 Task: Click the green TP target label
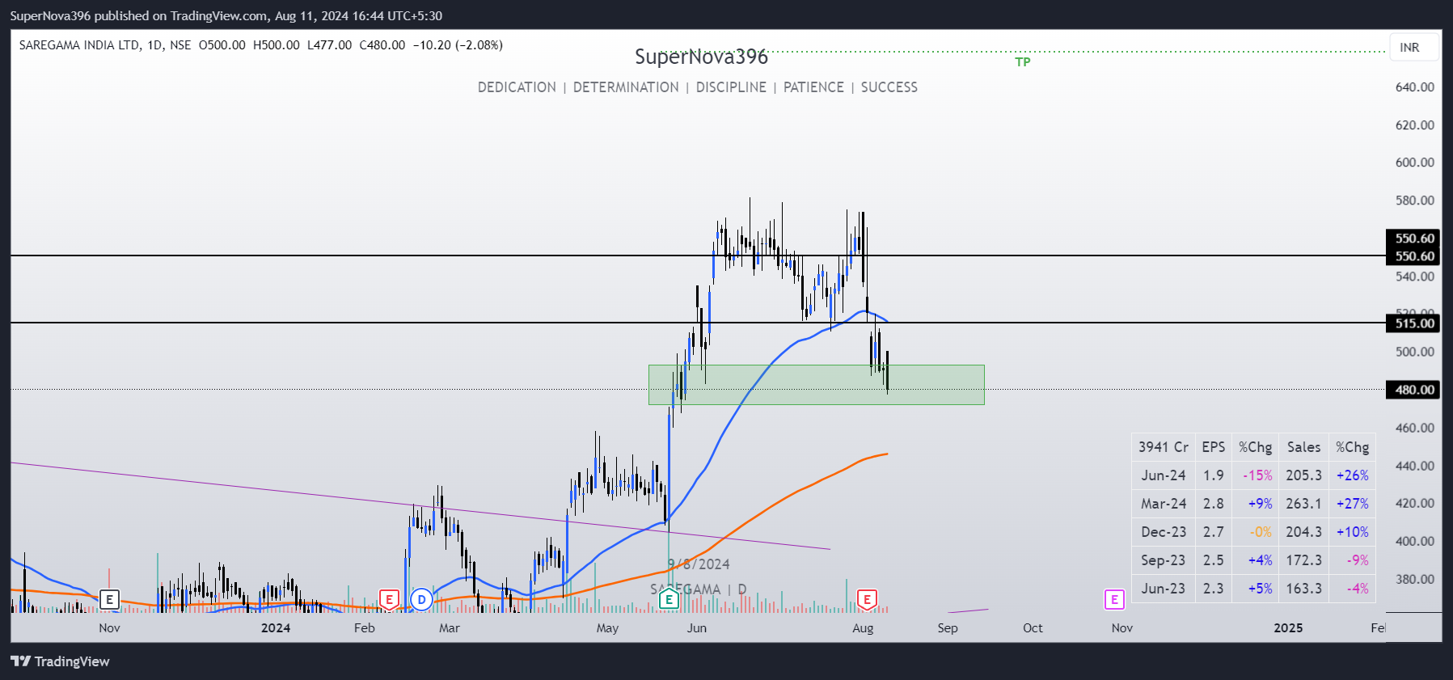(x=1023, y=62)
